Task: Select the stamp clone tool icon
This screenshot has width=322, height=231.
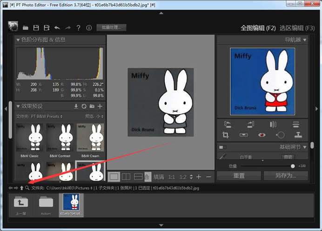Action: 298,135
